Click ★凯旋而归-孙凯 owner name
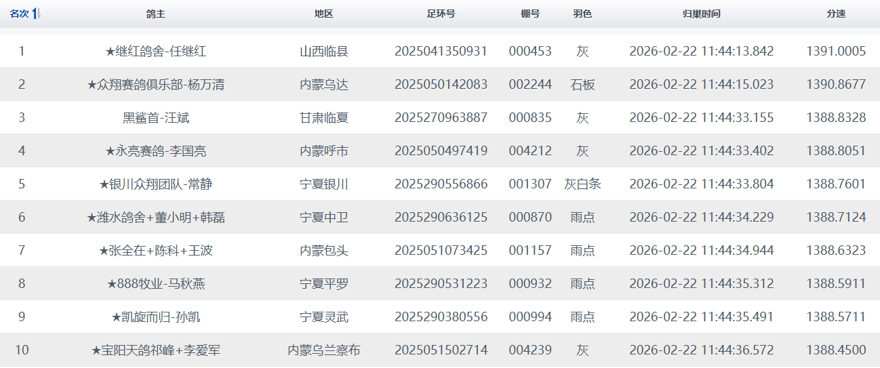This screenshot has width=880, height=368. (x=156, y=317)
